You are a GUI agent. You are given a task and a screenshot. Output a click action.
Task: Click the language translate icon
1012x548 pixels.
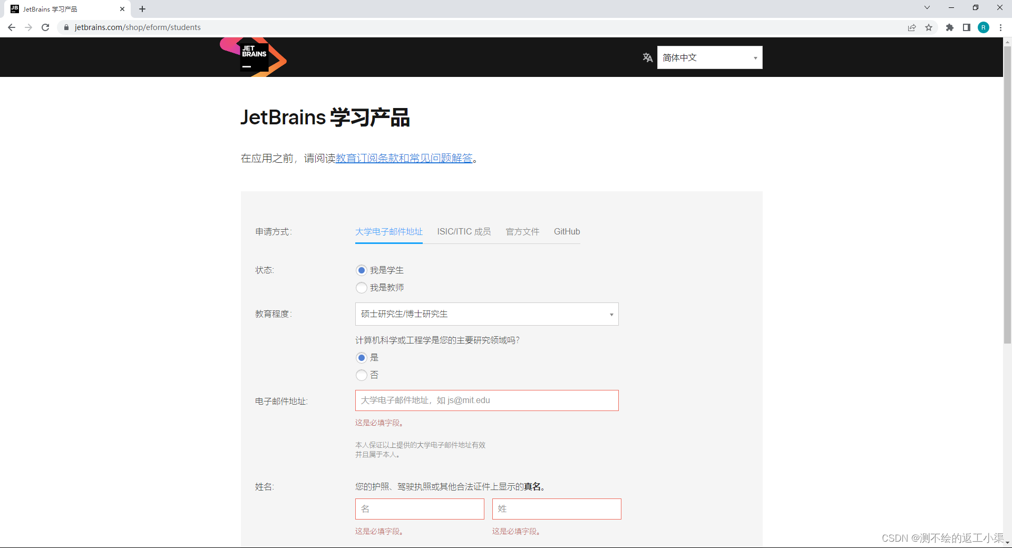pos(648,57)
